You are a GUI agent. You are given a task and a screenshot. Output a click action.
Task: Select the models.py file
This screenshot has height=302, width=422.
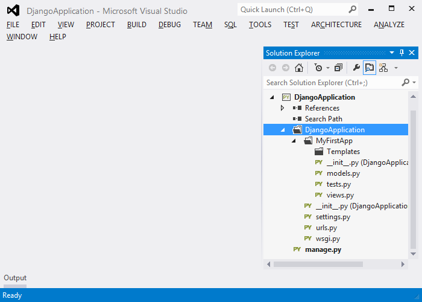[x=343, y=173]
